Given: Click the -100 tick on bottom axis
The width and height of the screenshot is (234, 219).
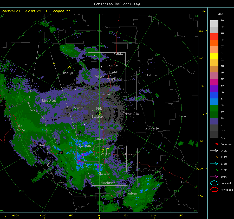Looking at the screenshot, I should [43, 215].
